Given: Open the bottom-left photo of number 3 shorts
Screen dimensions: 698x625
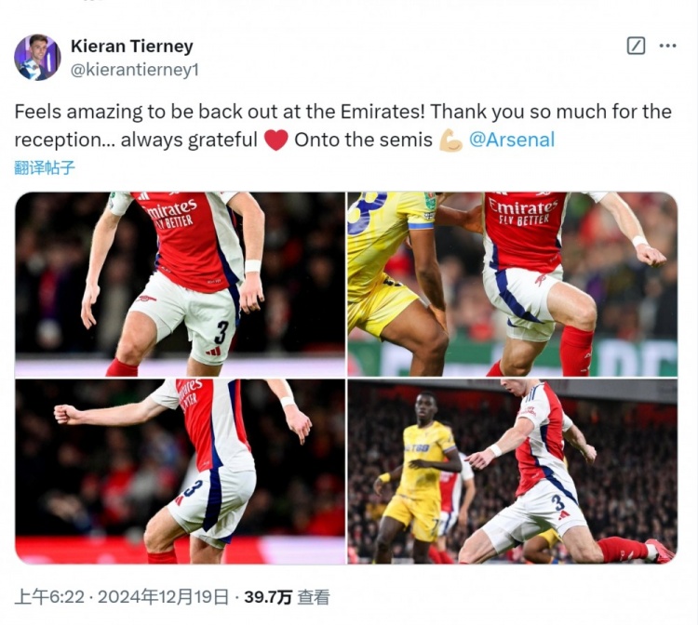Looking at the screenshot, I should click(181, 471).
